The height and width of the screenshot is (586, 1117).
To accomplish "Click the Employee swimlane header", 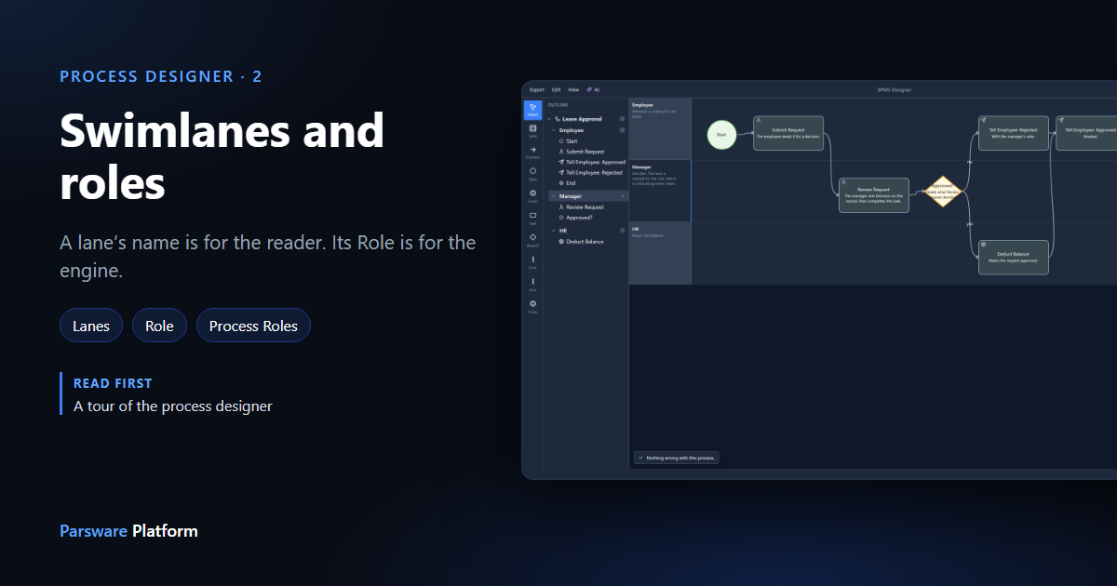I will click(x=660, y=128).
